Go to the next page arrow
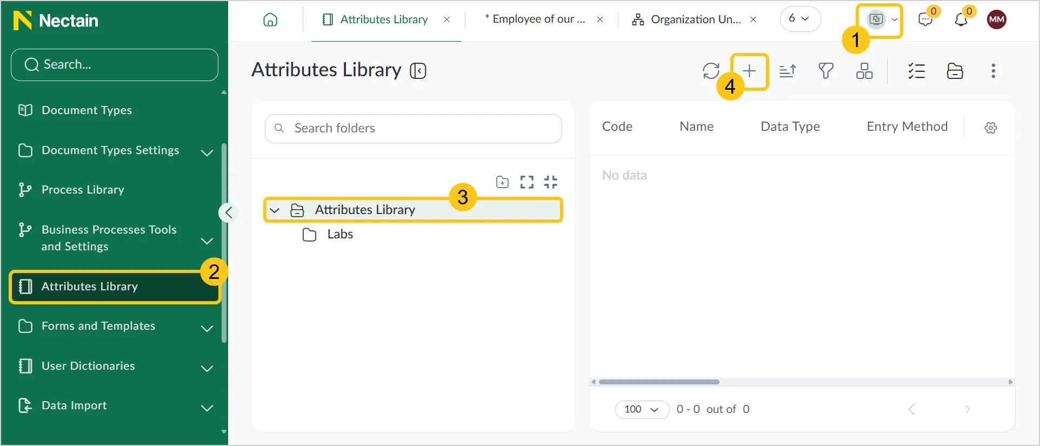Viewport: 1040px width, 446px height. click(x=968, y=409)
